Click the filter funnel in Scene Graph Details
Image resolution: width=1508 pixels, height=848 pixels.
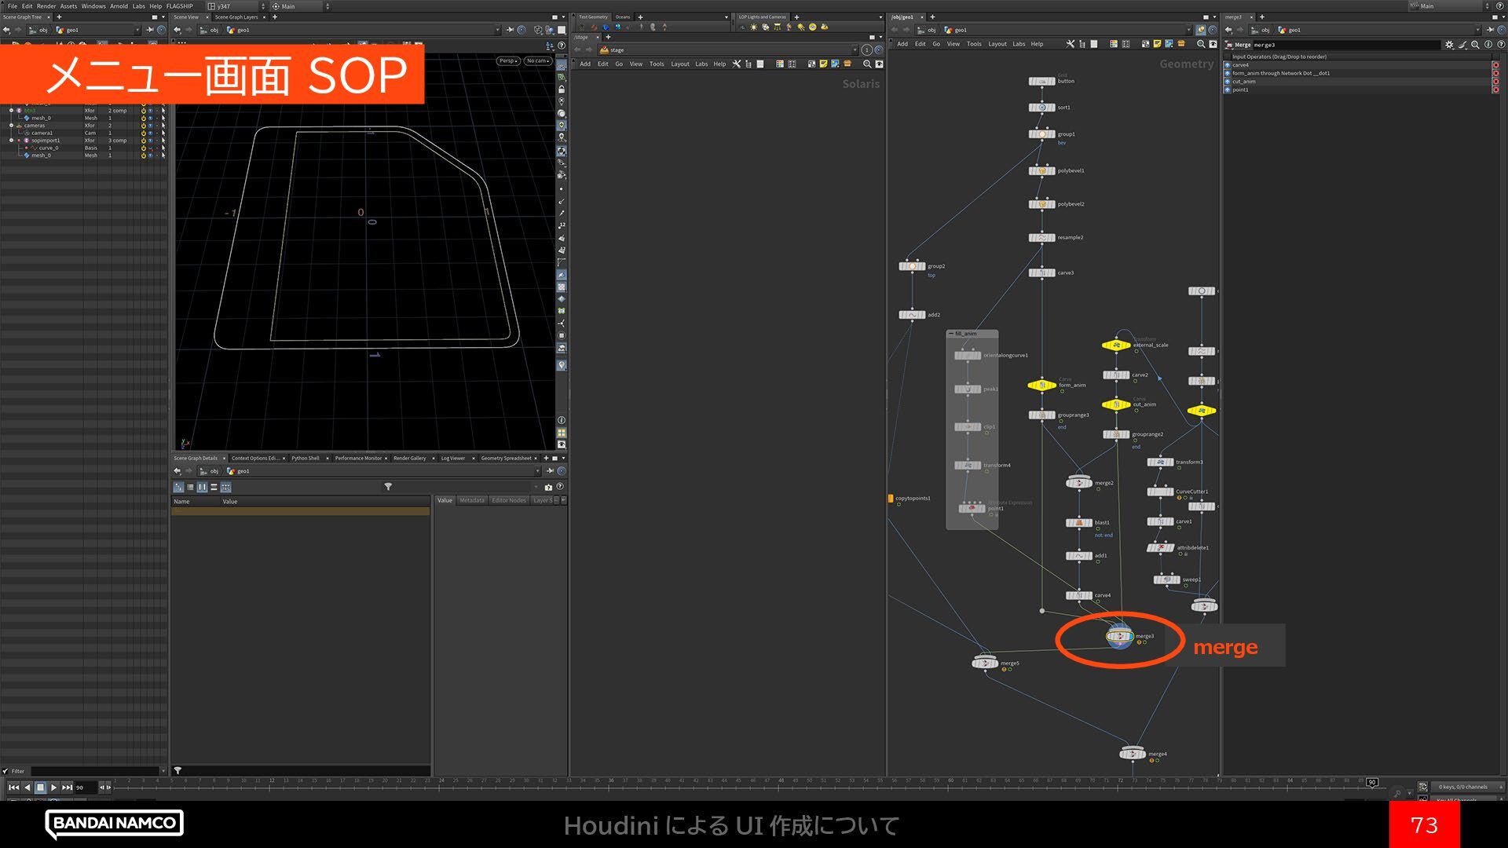388,487
